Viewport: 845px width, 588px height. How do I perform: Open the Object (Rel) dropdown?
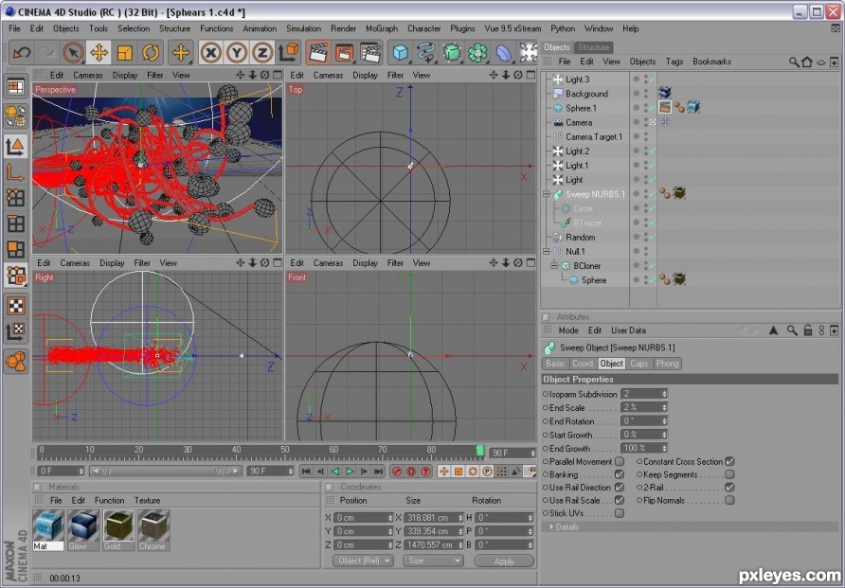point(362,561)
